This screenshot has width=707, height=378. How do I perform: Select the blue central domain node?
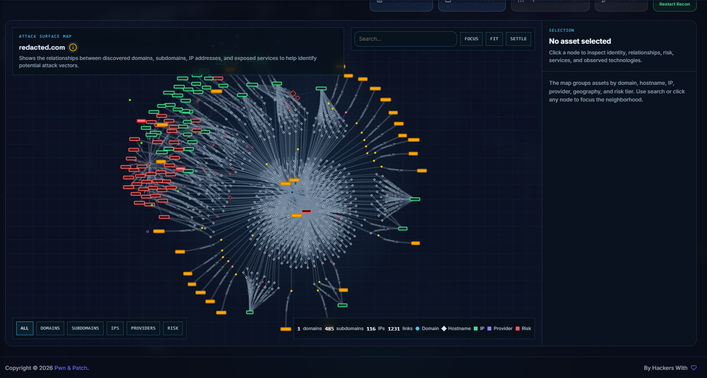(x=292, y=192)
